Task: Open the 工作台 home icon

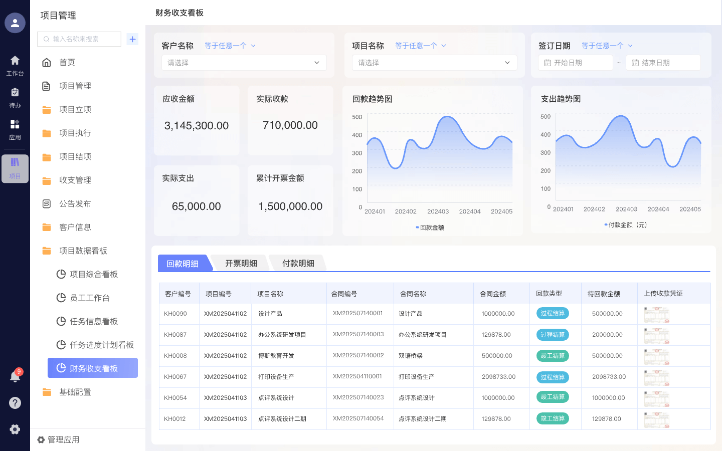Action: click(15, 65)
